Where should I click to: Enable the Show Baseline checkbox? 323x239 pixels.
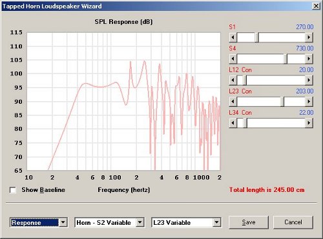tap(13, 190)
